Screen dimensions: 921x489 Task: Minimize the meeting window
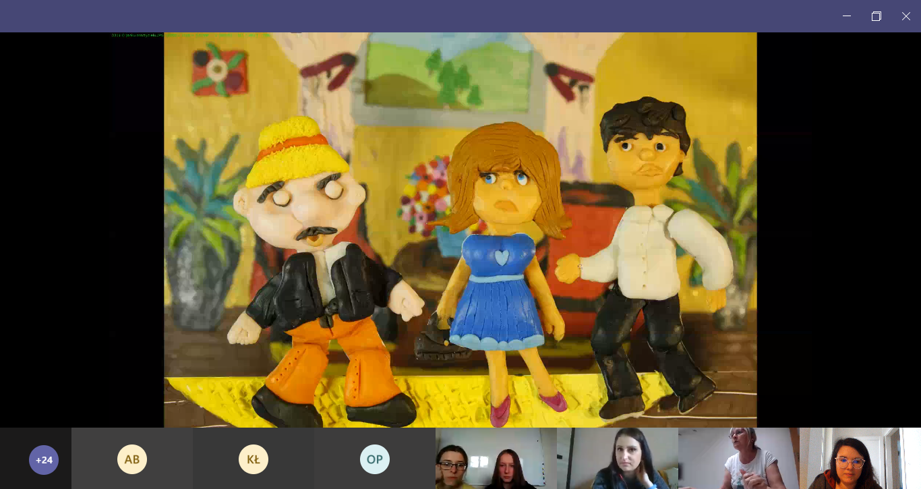[847, 16]
